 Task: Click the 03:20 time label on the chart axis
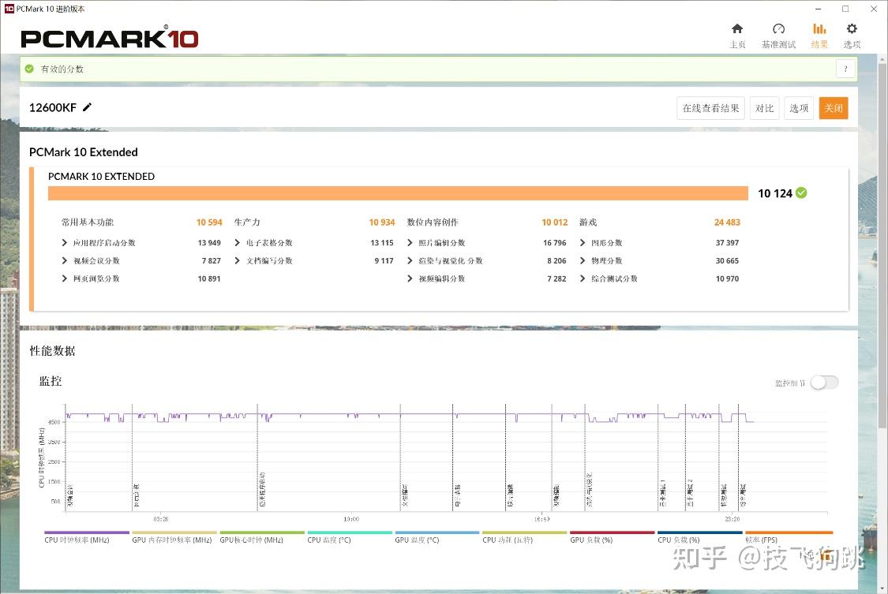pyautogui.click(x=161, y=519)
